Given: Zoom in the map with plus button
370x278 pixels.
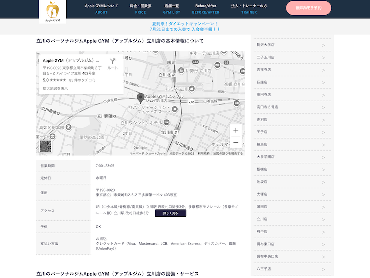Looking at the screenshot, I should pyautogui.click(x=236, y=130).
